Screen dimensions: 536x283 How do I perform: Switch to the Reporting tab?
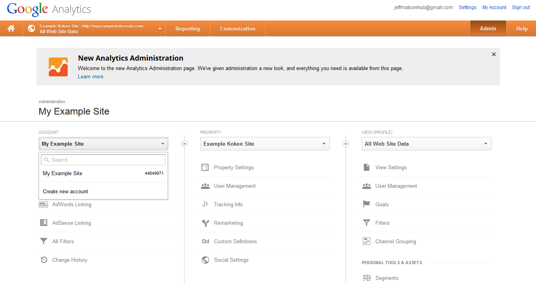coord(187,28)
